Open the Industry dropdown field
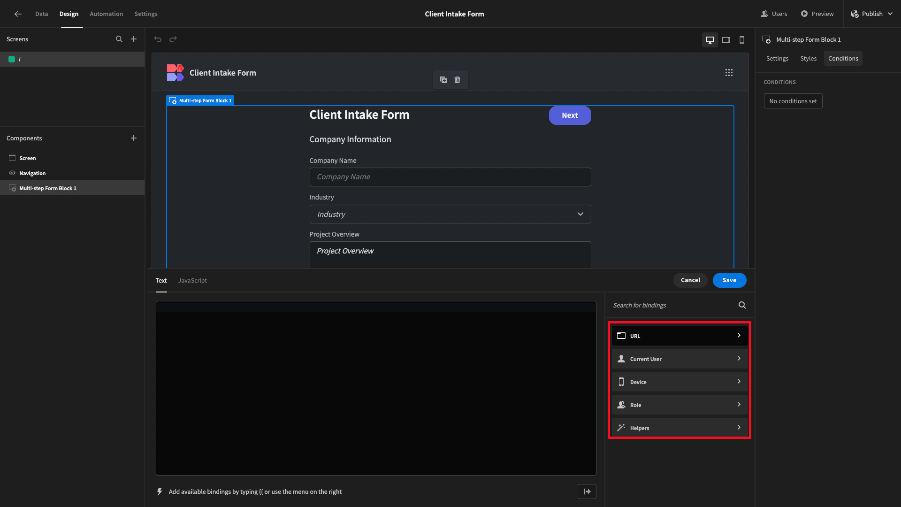Viewport: 901px width, 507px height. 450,214
